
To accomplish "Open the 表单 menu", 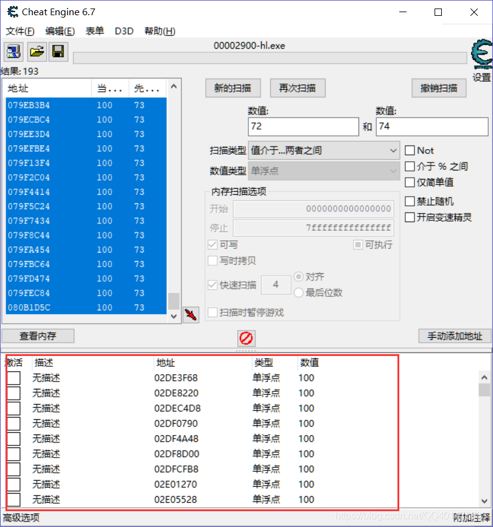I will coord(95,31).
